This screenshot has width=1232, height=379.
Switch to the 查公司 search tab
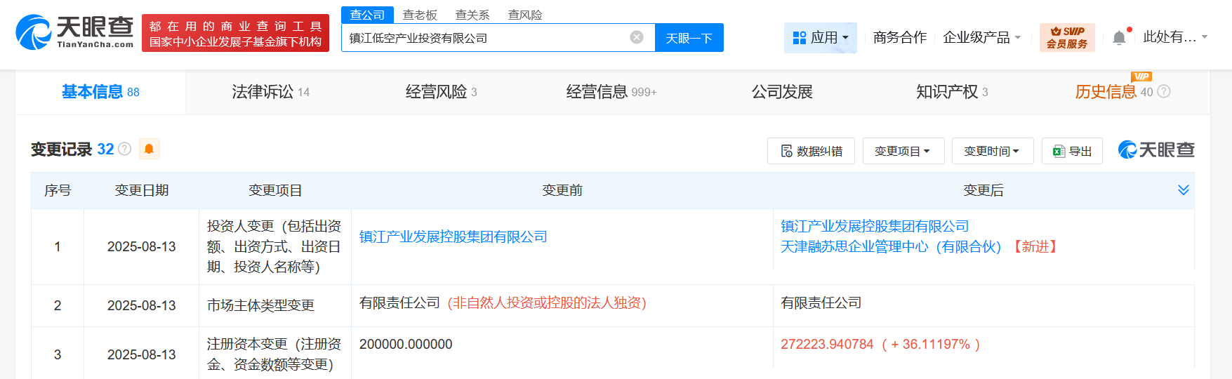click(367, 15)
